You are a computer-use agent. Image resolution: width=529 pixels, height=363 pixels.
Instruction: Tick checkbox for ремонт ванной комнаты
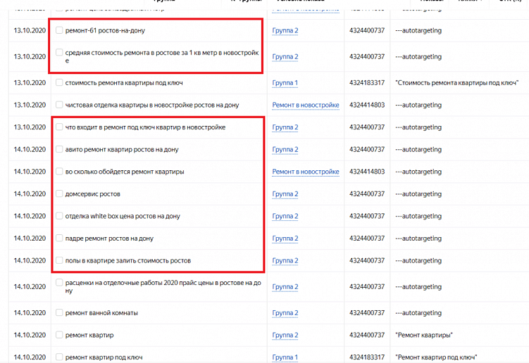point(59,312)
